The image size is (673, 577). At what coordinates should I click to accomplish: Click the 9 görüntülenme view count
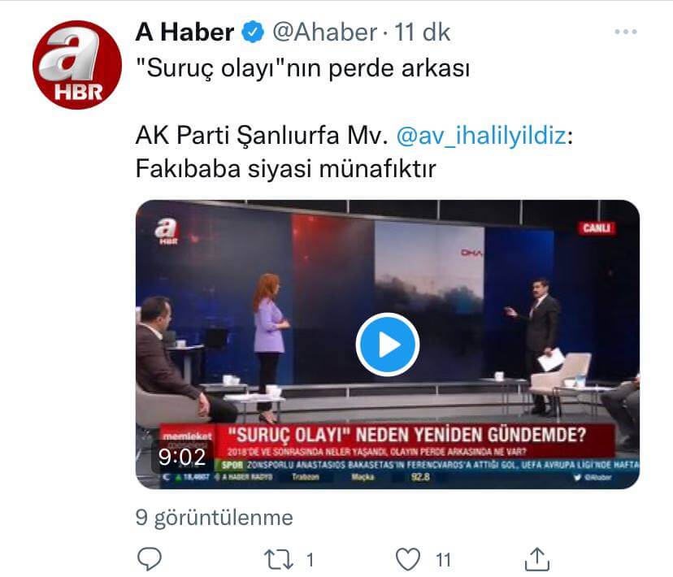(215, 518)
